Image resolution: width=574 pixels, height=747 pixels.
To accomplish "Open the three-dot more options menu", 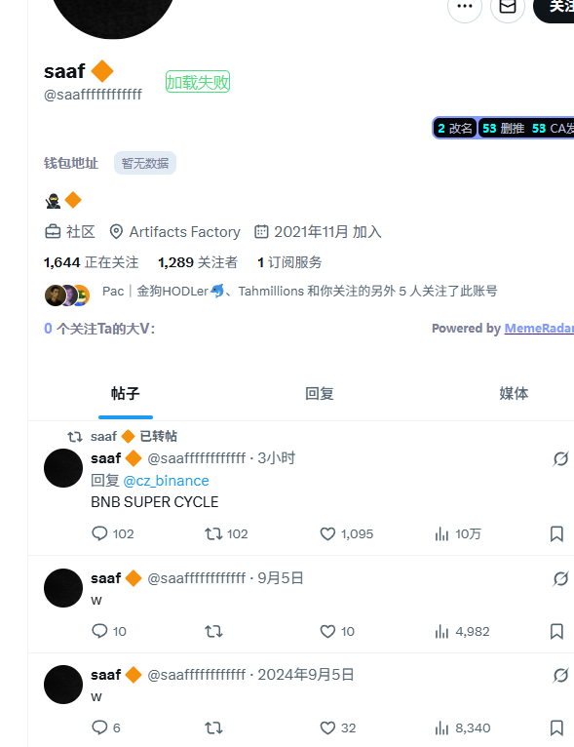I will (465, 6).
